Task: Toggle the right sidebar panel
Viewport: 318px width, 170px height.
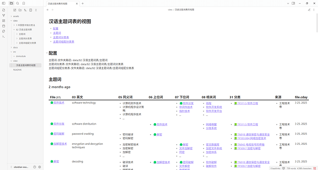Action: [293, 3]
